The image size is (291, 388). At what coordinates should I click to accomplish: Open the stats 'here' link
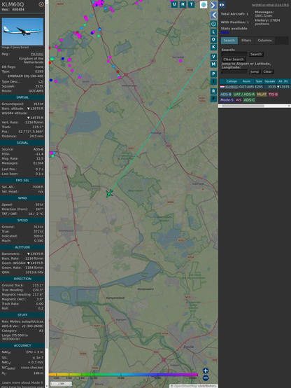click(x=225, y=32)
